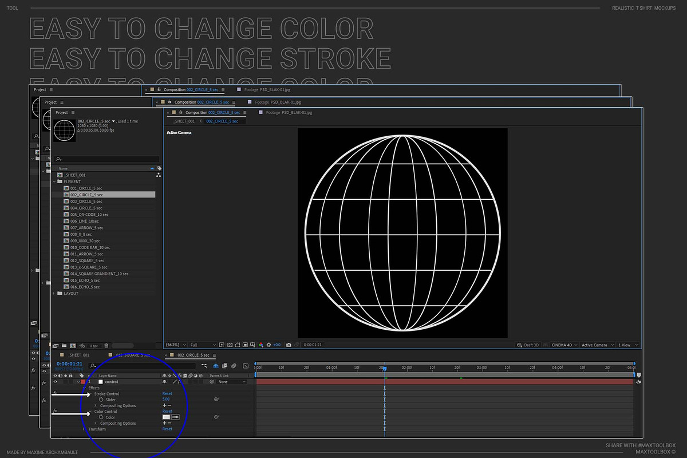Switch to _SHEET_001 timeline tab
The height and width of the screenshot is (458, 687).
coord(77,355)
